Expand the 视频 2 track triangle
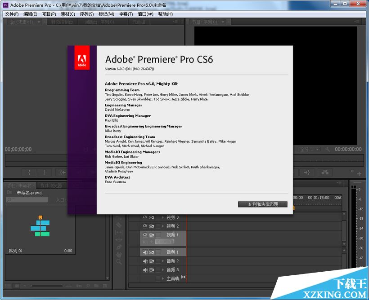Screen dimensions: 369x300 (162, 226)
